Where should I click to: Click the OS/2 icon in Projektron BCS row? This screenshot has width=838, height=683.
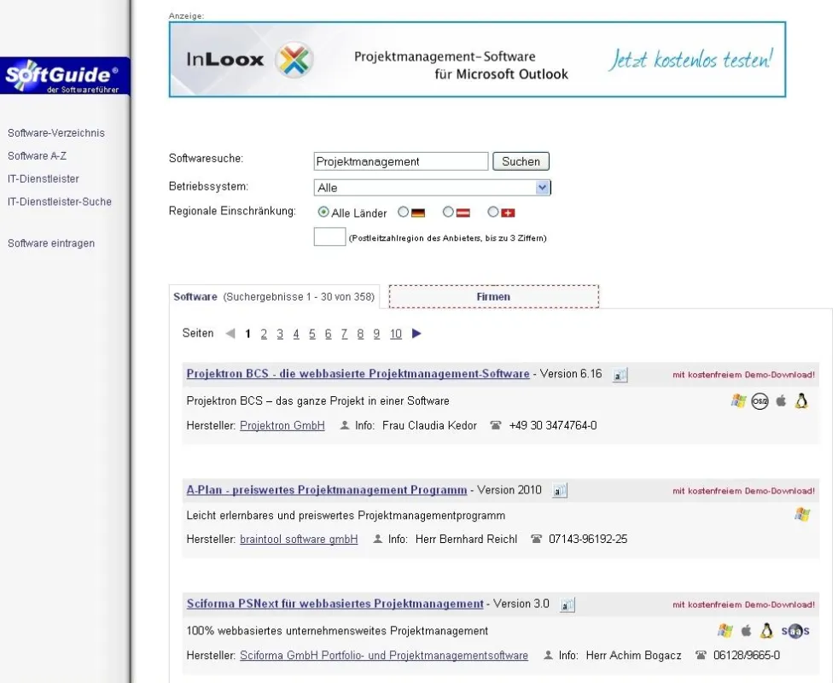coord(760,401)
